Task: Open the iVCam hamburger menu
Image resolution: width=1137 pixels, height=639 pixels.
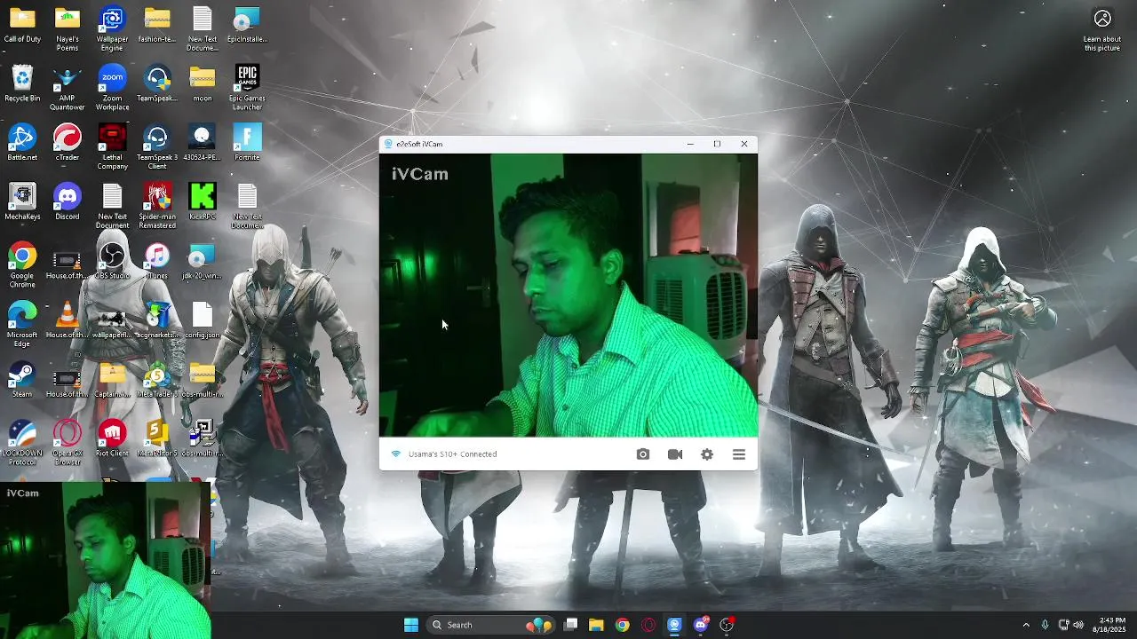Action: point(739,454)
